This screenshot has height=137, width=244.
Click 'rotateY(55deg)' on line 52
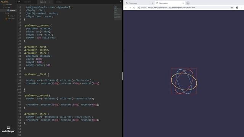point(70,120)
